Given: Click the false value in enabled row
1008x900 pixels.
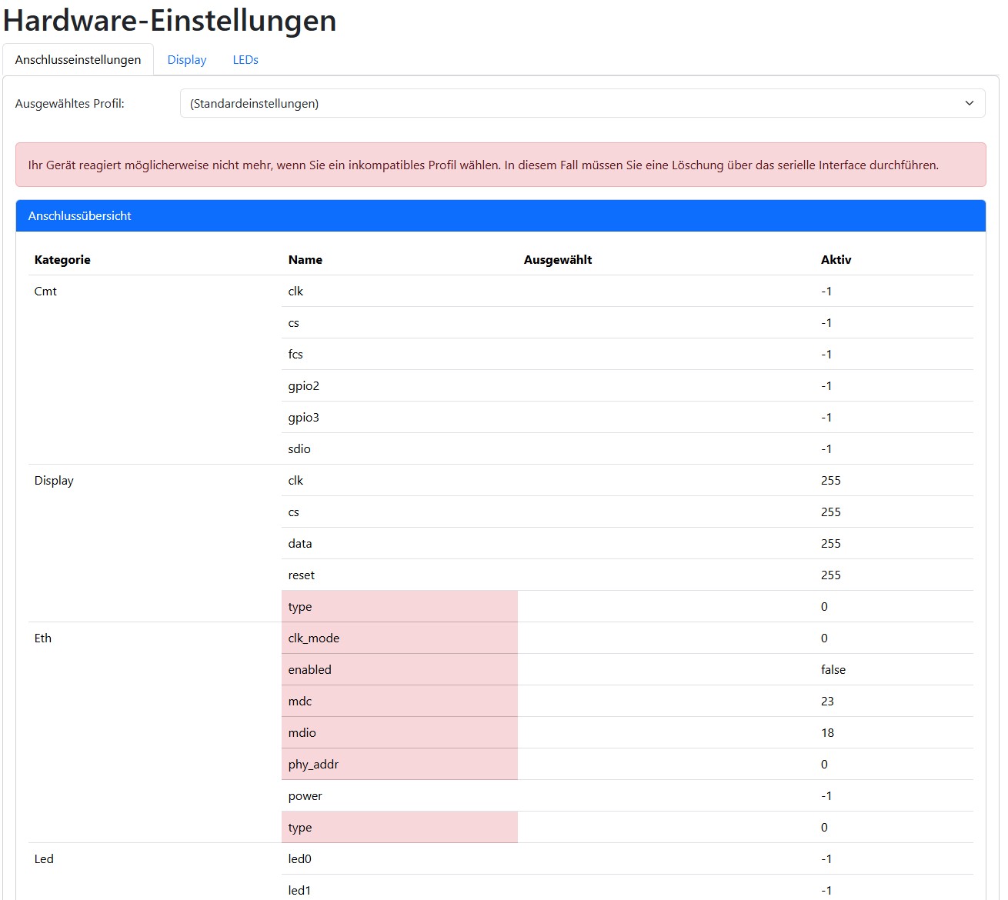Looking at the screenshot, I should (x=833, y=670).
